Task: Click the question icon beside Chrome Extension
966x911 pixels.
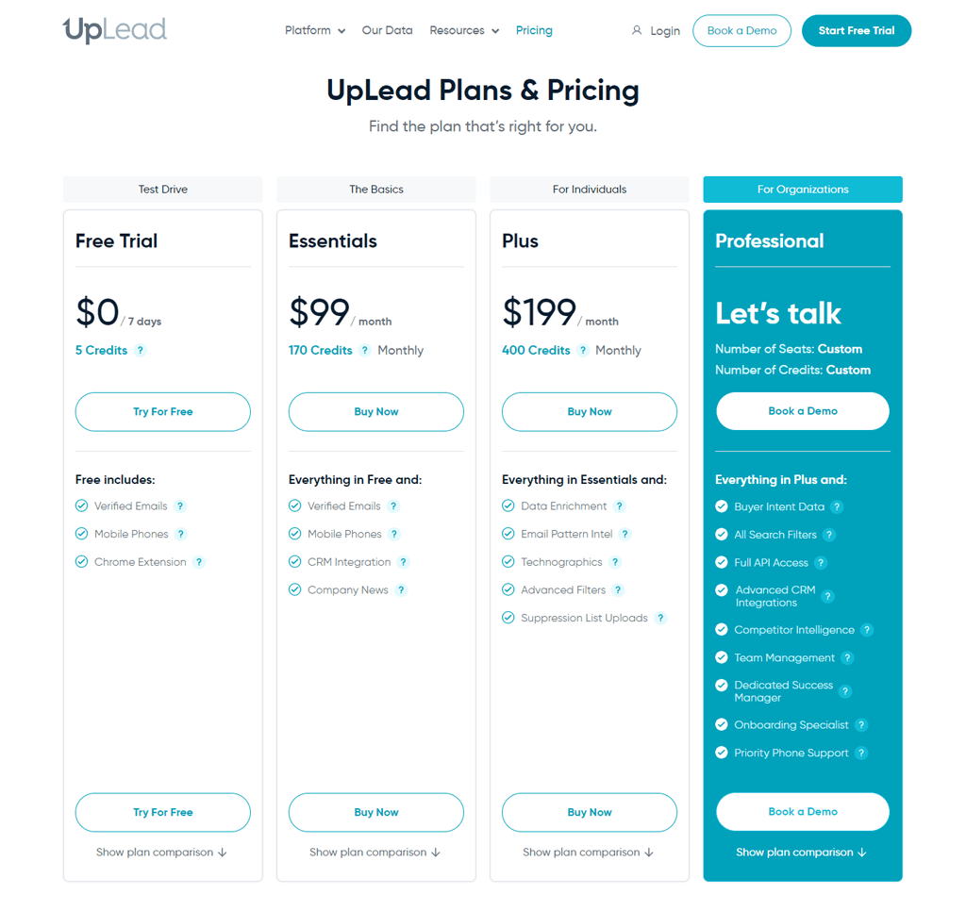Action: click(198, 561)
